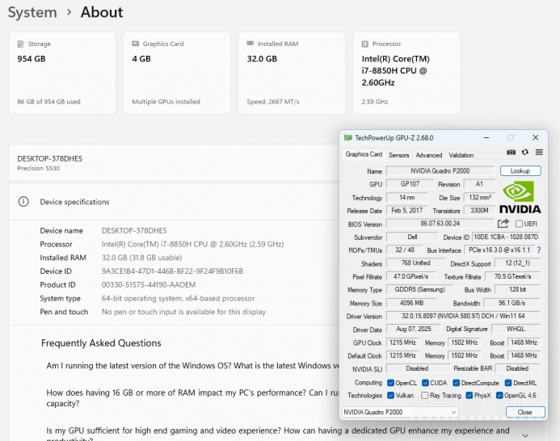The width and height of the screenshot is (560, 441).
Task: Click the BIOS export share icon
Action: [503, 224]
